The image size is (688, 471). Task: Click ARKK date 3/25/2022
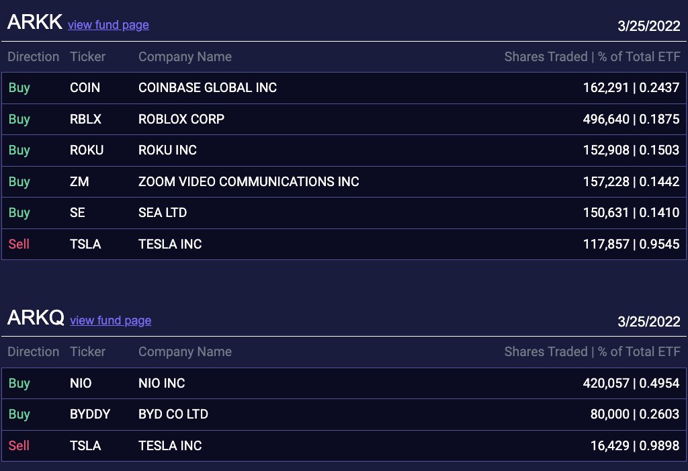point(649,26)
